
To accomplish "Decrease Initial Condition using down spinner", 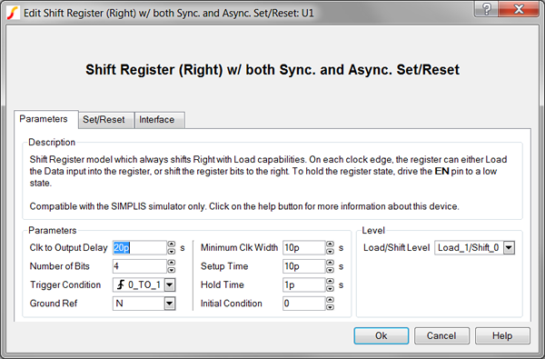I will [330, 307].
